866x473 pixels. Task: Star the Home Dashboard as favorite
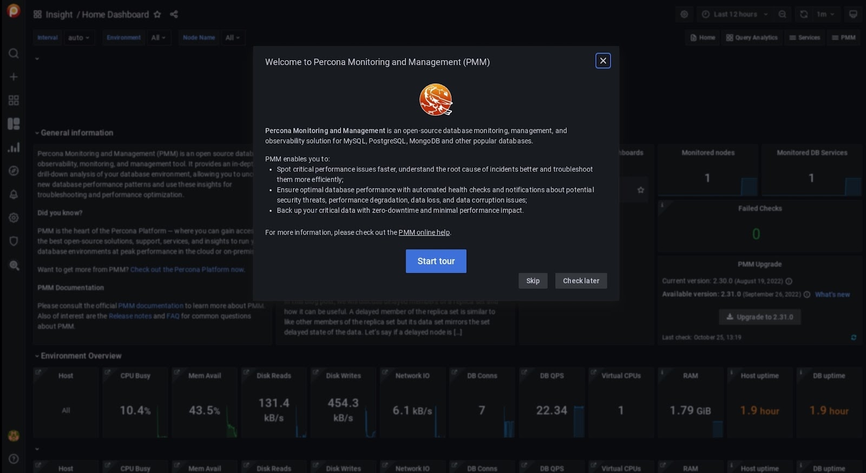click(x=157, y=15)
